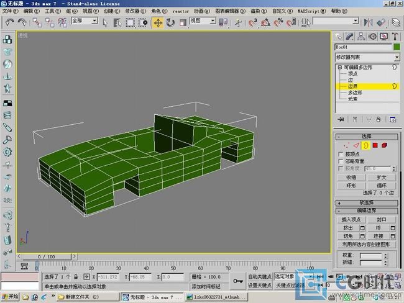Select the Edge sub-object selection icon
Screen dimensions: 404x303
tap(356, 145)
